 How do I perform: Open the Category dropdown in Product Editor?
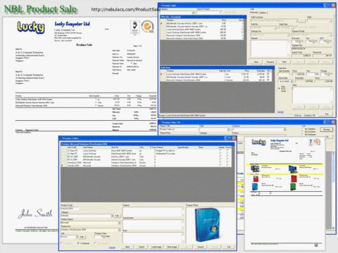[112, 216]
